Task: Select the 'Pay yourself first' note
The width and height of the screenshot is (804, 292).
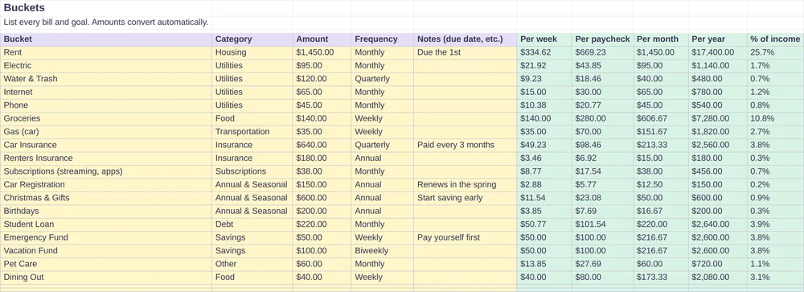Action: (x=465, y=237)
